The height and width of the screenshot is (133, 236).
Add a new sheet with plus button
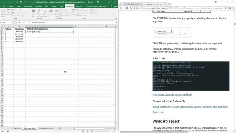point(60,129)
